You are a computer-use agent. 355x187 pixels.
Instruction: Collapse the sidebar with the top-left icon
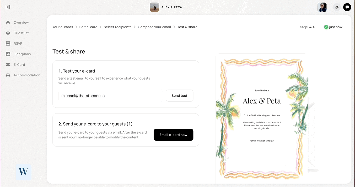(8, 7)
